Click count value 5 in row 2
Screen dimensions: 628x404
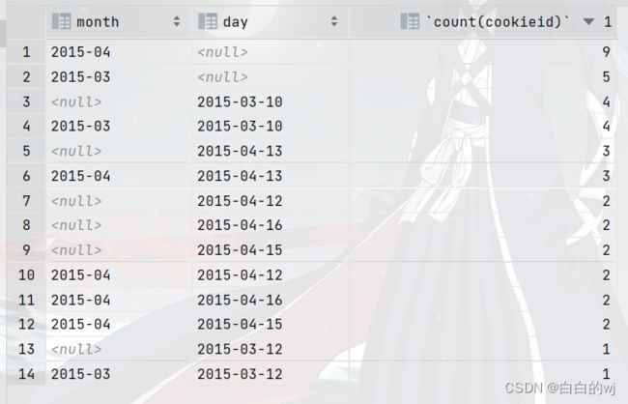pyautogui.click(x=607, y=77)
